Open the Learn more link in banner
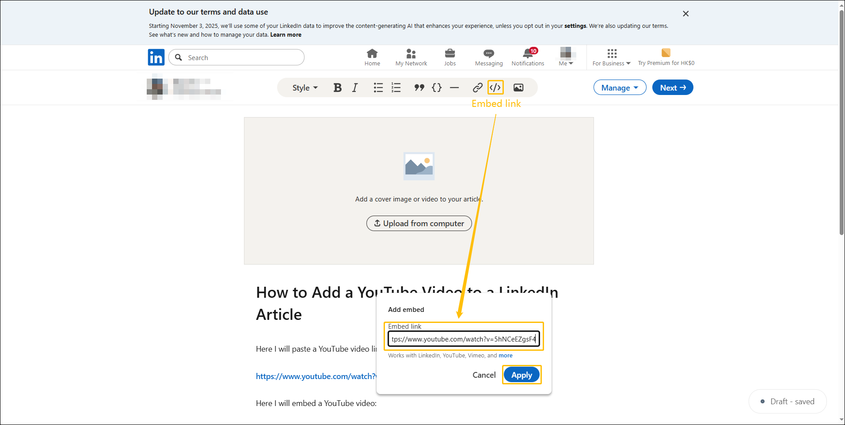The height and width of the screenshot is (425, 845). point(286,35)
